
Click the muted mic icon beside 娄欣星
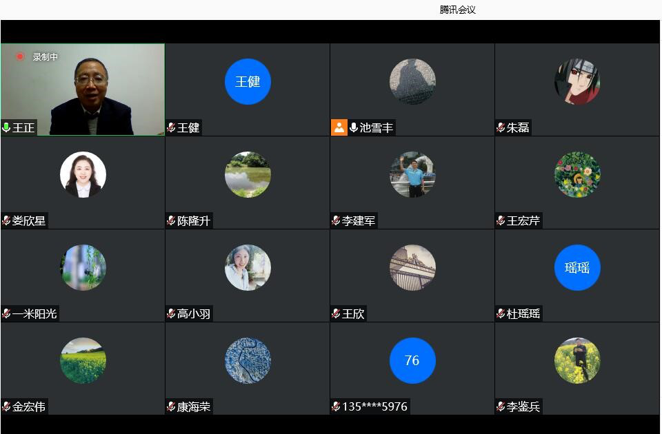point(6,220)
